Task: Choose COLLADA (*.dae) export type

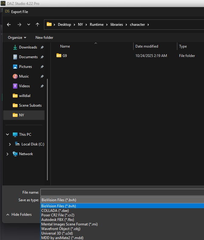Action: [122, 211]
